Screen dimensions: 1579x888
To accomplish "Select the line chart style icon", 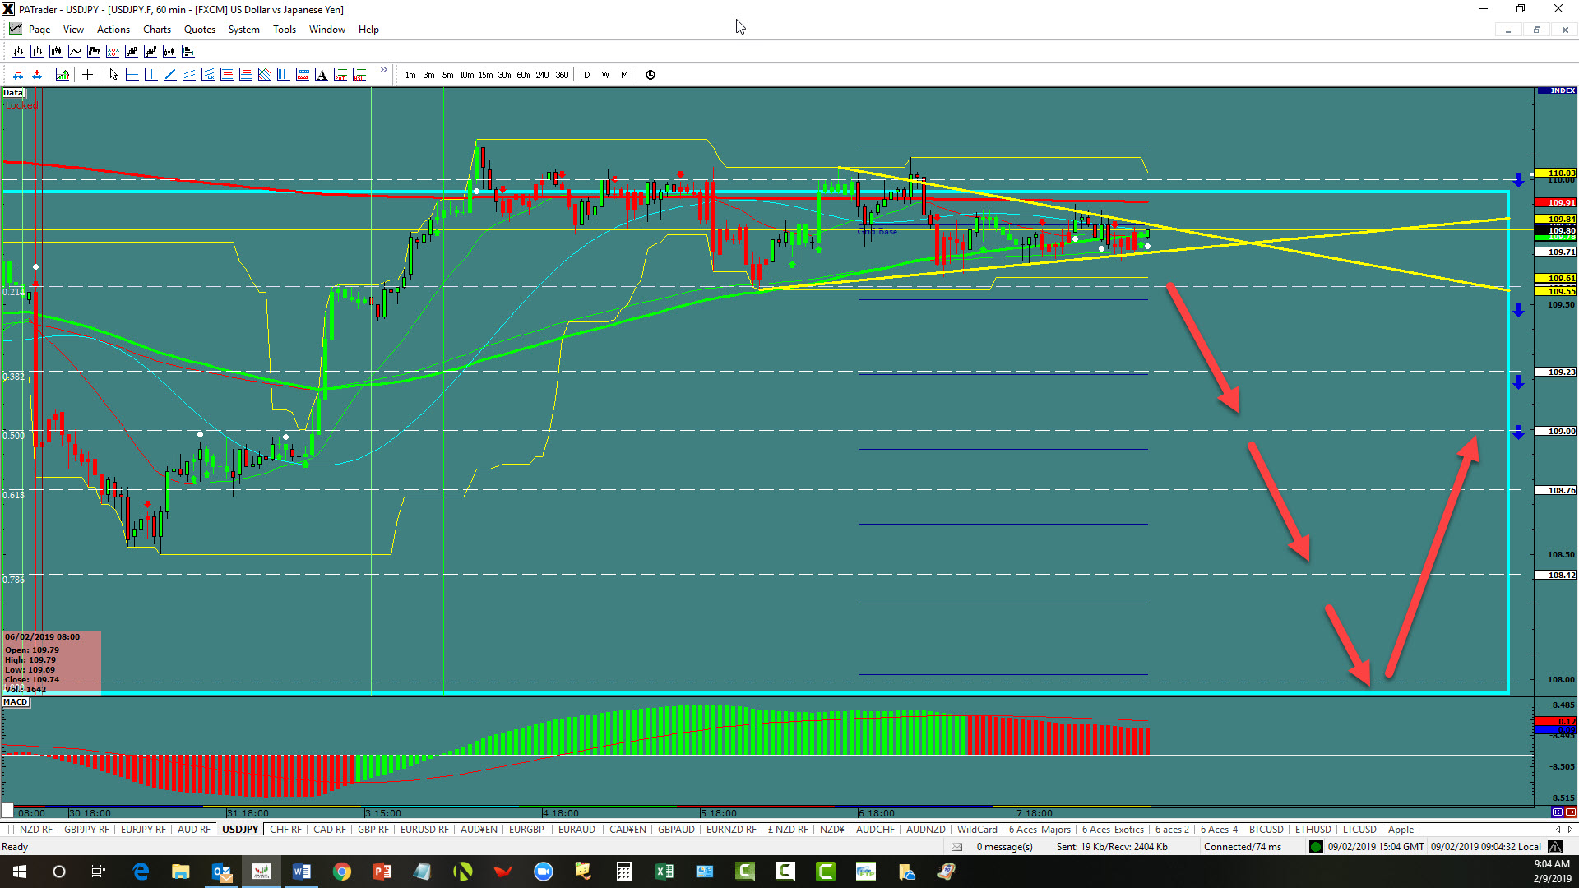I will coord(75,51).
